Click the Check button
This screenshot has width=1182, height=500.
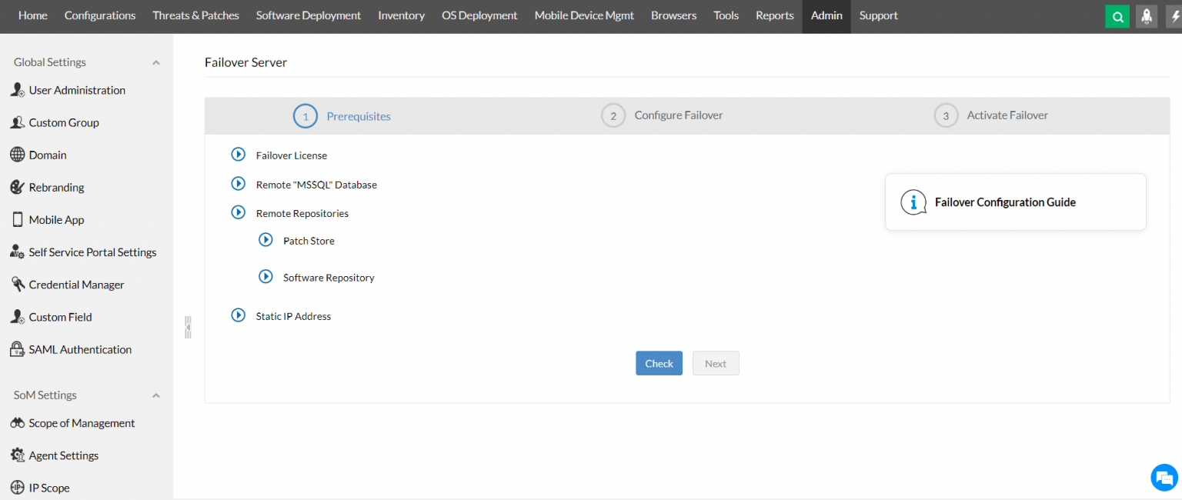click(659, 362)
